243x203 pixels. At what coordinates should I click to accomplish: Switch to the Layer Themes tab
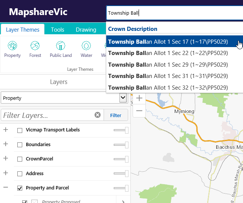click(x=23, y=29)
